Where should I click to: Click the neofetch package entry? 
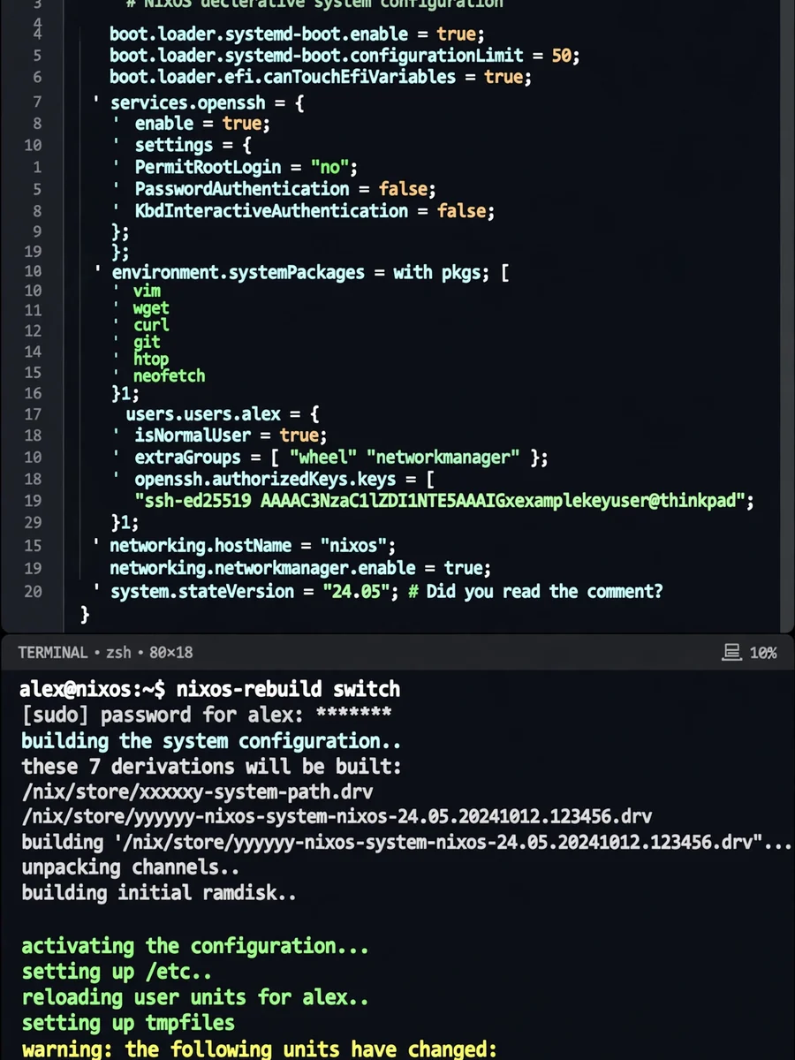tap(169, 376)
